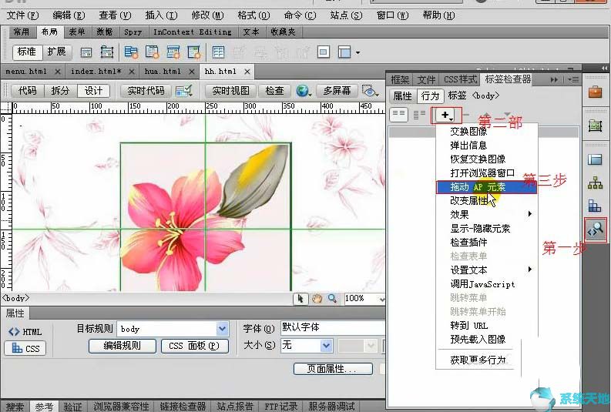Open the zoom level 100% dropdown
Image resolution: width=611 pixels, height=412 pixels.
pyautogui.click(x=381, y=299)
